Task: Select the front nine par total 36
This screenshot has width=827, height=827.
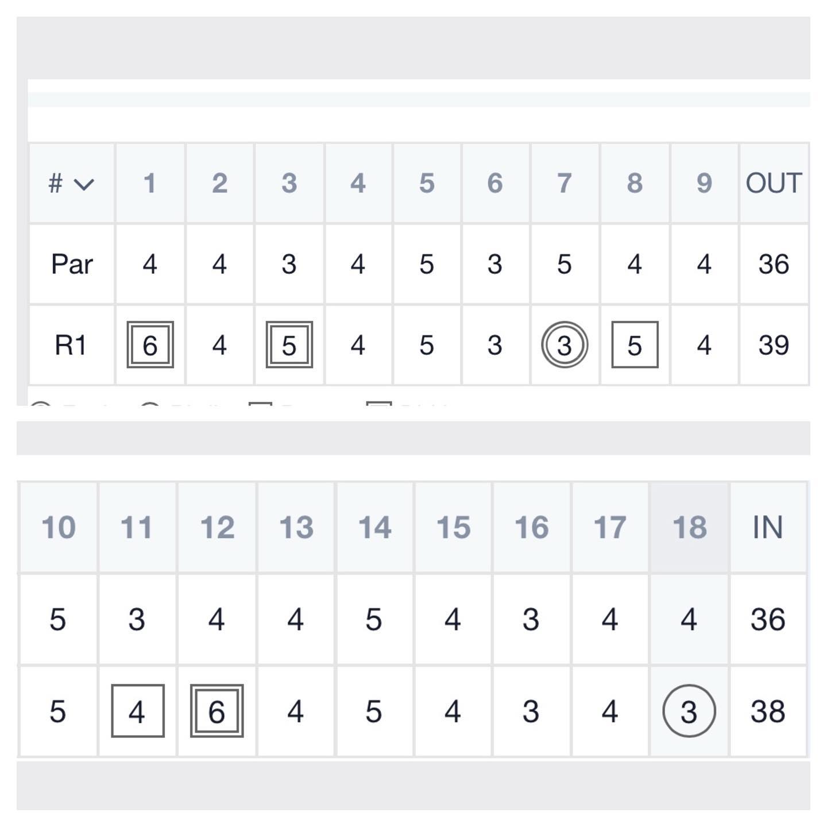Action: [774, 264]
